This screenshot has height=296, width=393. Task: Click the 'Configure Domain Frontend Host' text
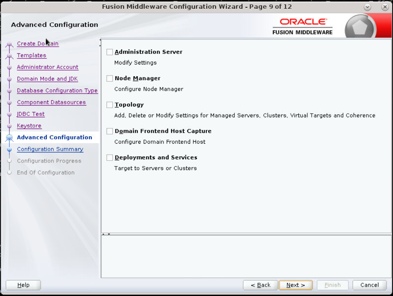[160, 142]
